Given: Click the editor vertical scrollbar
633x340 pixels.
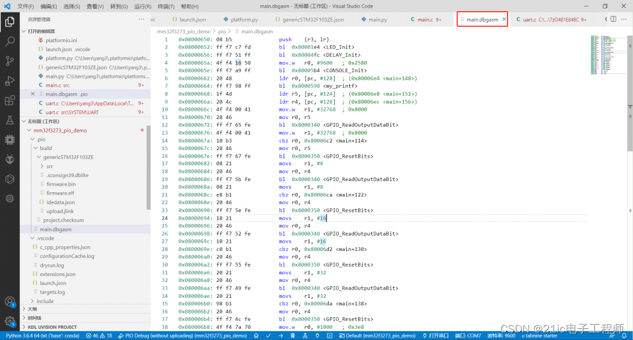Looking at the screenshot, I should (x=629, y=93).
